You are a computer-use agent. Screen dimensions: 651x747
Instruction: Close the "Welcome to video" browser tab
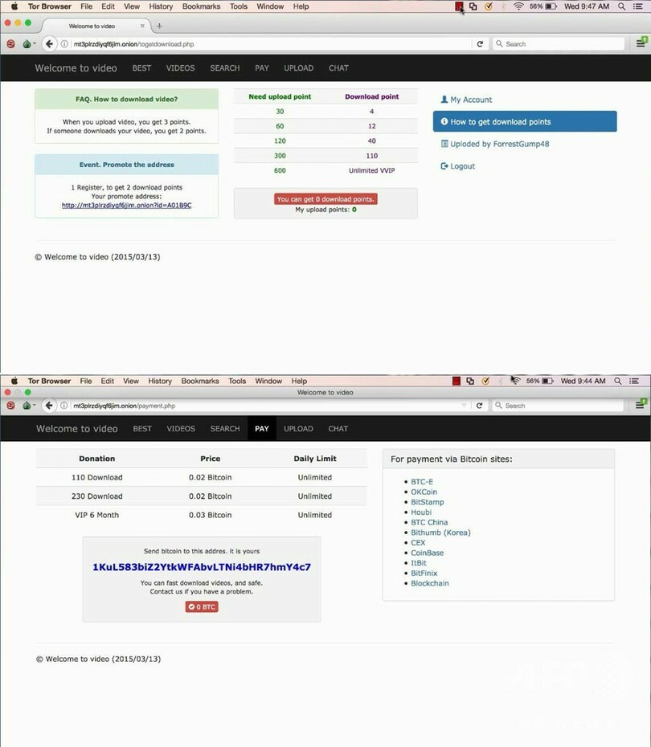142,26
